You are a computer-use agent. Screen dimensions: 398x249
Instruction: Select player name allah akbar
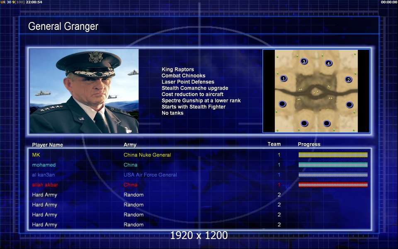[45, 185]
